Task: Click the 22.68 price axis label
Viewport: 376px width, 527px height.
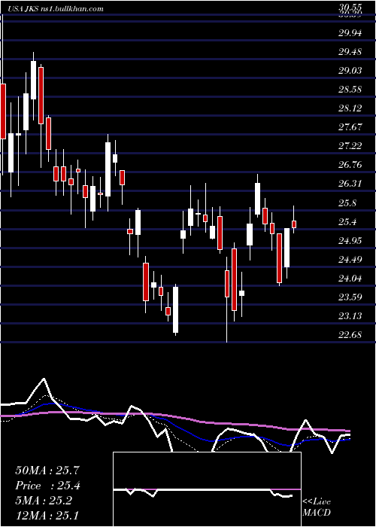Action: [350, 335]
